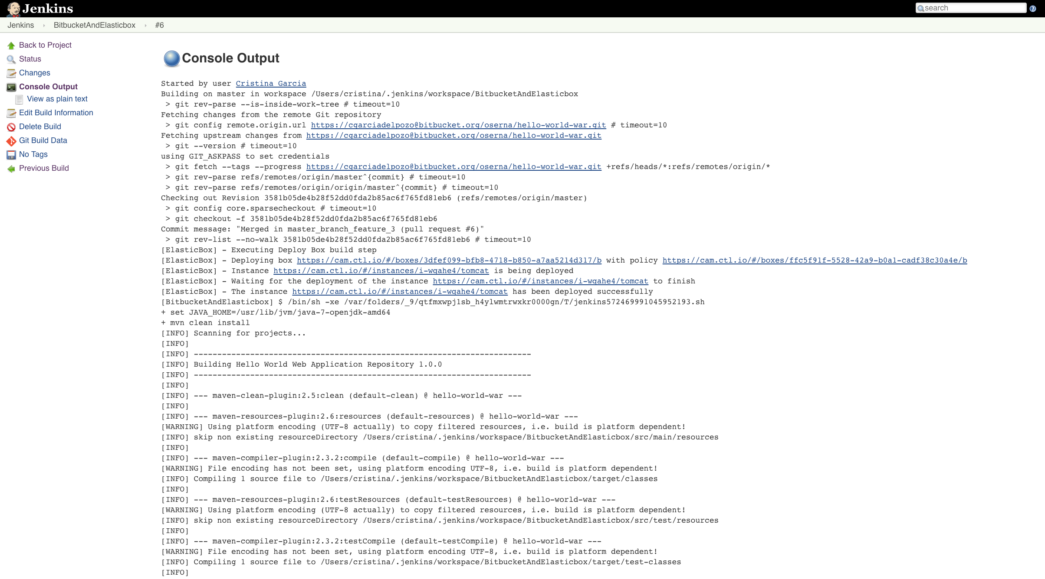Open the deployed box 3dfef099 URL
This screenshot has width=1045, height=579.
coord(449,260)
